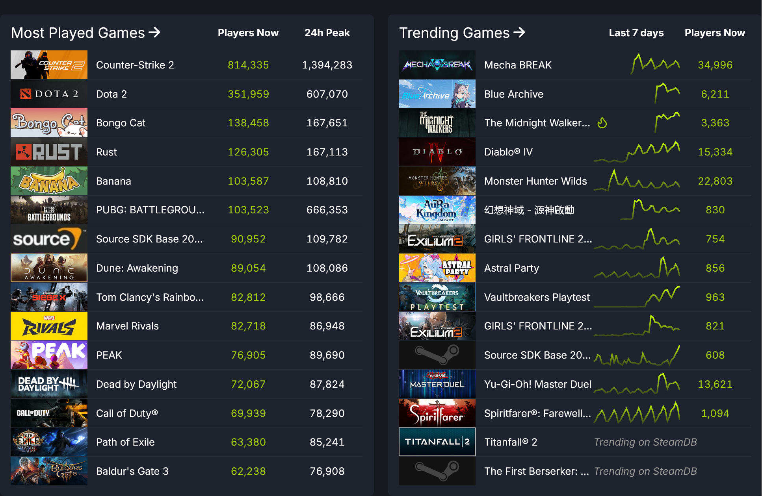The image size is (762, 496).
Task: Click the Diablo IV thumbnail
Action: point(437,152)
